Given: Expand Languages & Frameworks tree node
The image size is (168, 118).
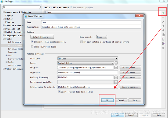Looking at the screenshot, I should click(4, 35).
